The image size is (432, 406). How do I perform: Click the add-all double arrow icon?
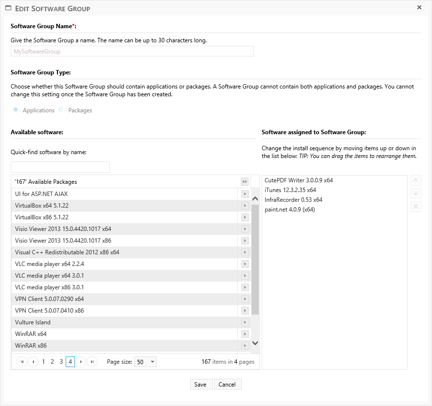click(x=245, y=182)
